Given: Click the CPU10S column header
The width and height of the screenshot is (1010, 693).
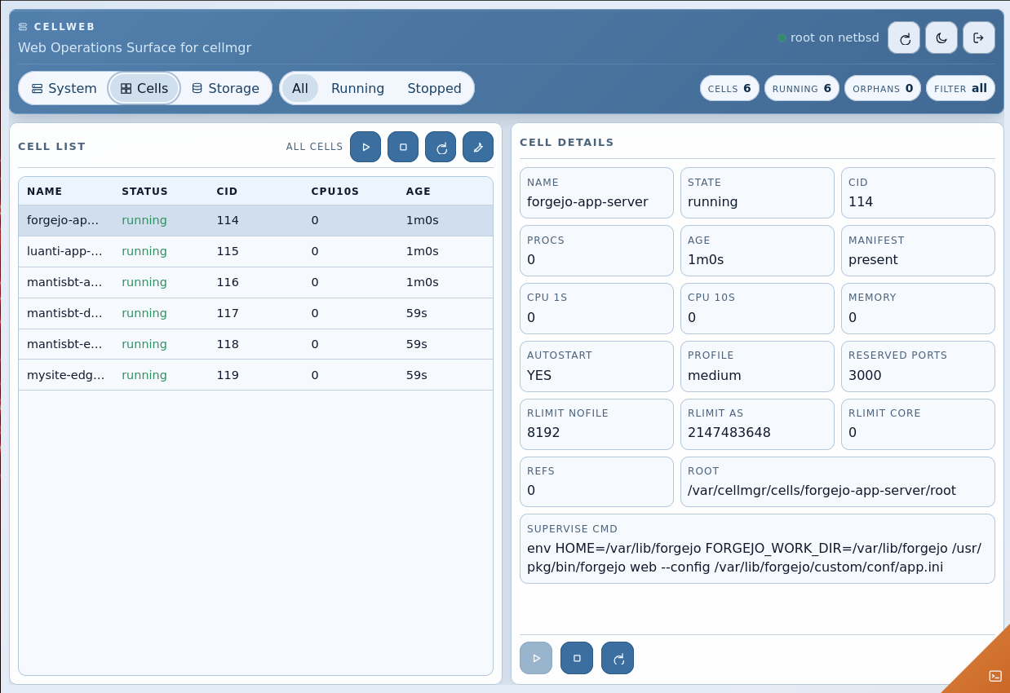Looking at the screenshot, I should click(334, 192).
